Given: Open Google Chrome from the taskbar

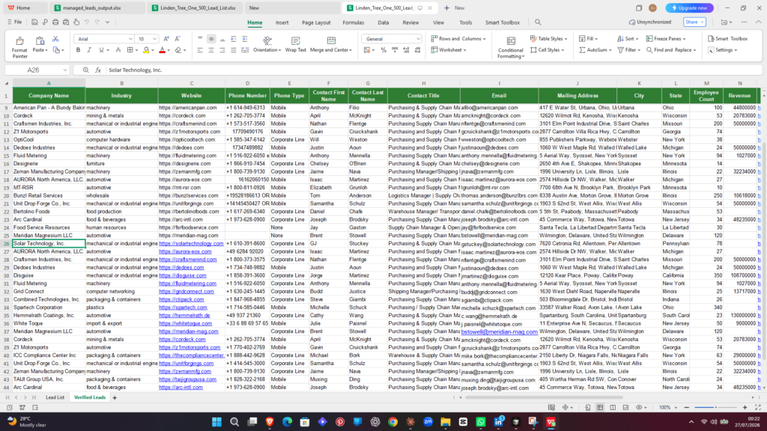Looking at the screenshot, I should pos(392,422).
